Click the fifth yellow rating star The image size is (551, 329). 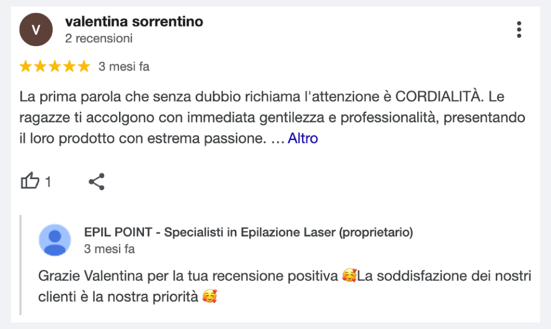pyautogui.click(x=83, y=67)
